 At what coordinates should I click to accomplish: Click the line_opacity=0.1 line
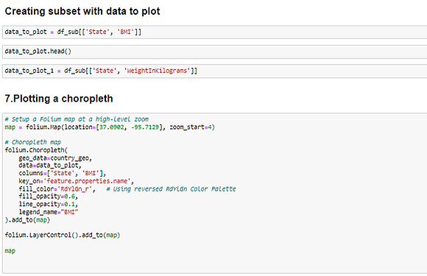coord(48,204)
